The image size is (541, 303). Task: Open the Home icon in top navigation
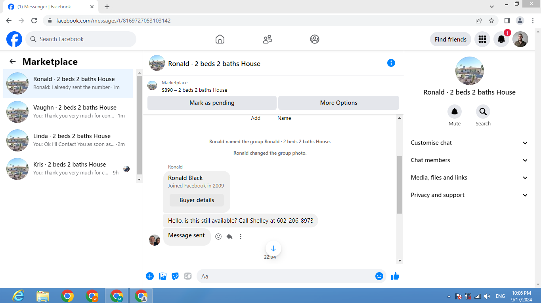pyautogui.click(x=220, y=39)
